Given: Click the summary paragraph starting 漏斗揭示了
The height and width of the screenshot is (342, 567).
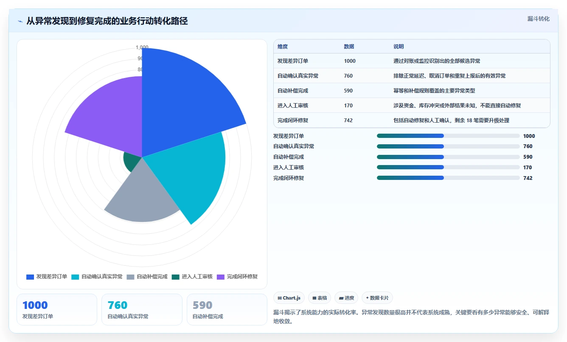Looking at the screenshot, I should pos(412,317).
